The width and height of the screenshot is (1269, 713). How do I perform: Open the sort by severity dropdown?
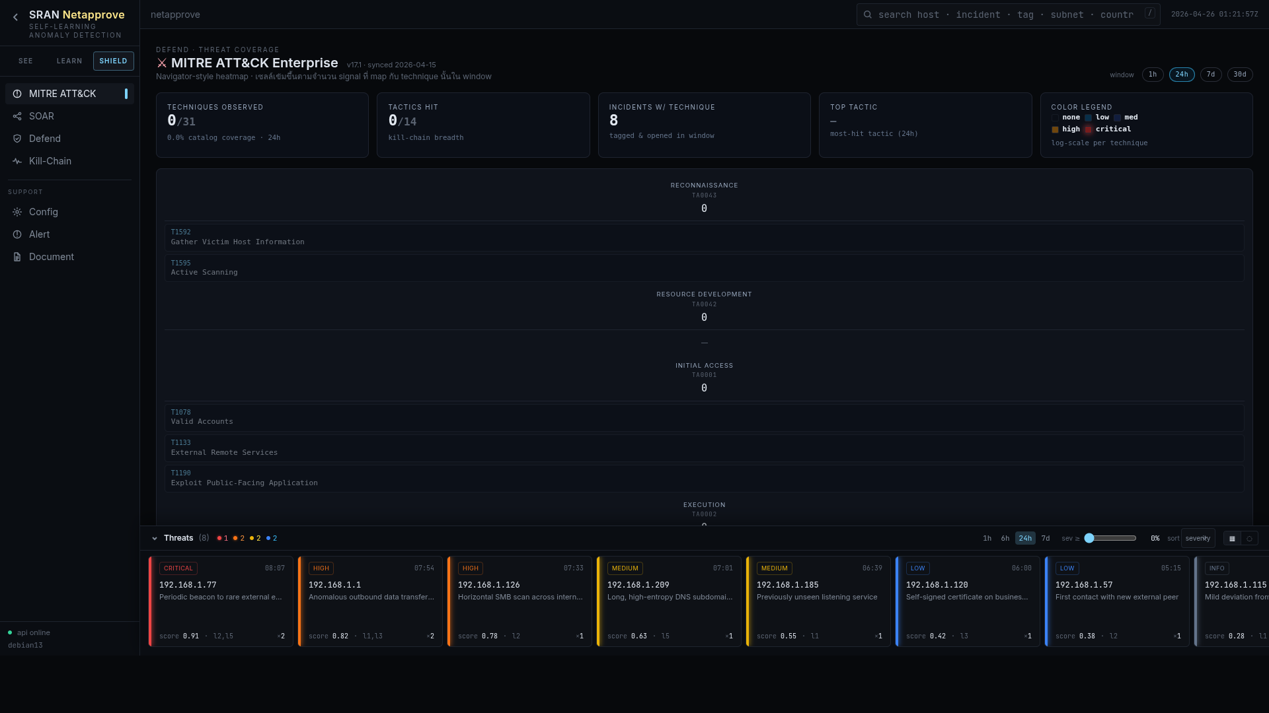point(1198,539)
